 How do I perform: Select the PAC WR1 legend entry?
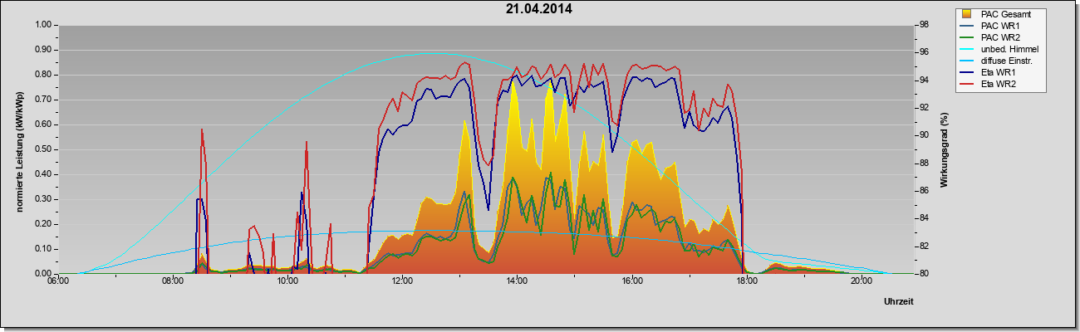click(1000, 26)
